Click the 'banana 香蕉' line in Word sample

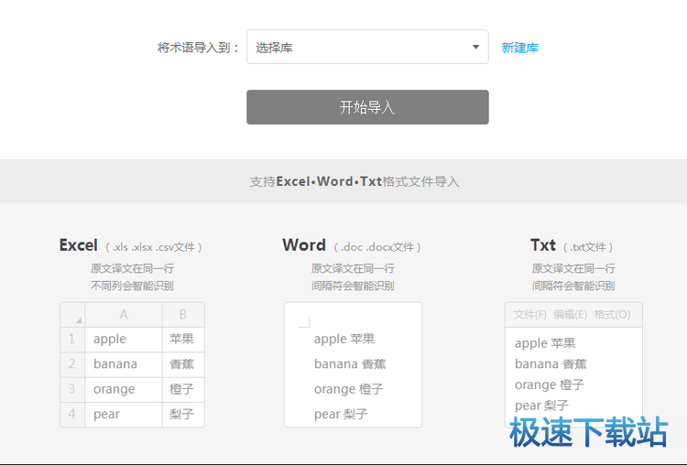(348, 363)
